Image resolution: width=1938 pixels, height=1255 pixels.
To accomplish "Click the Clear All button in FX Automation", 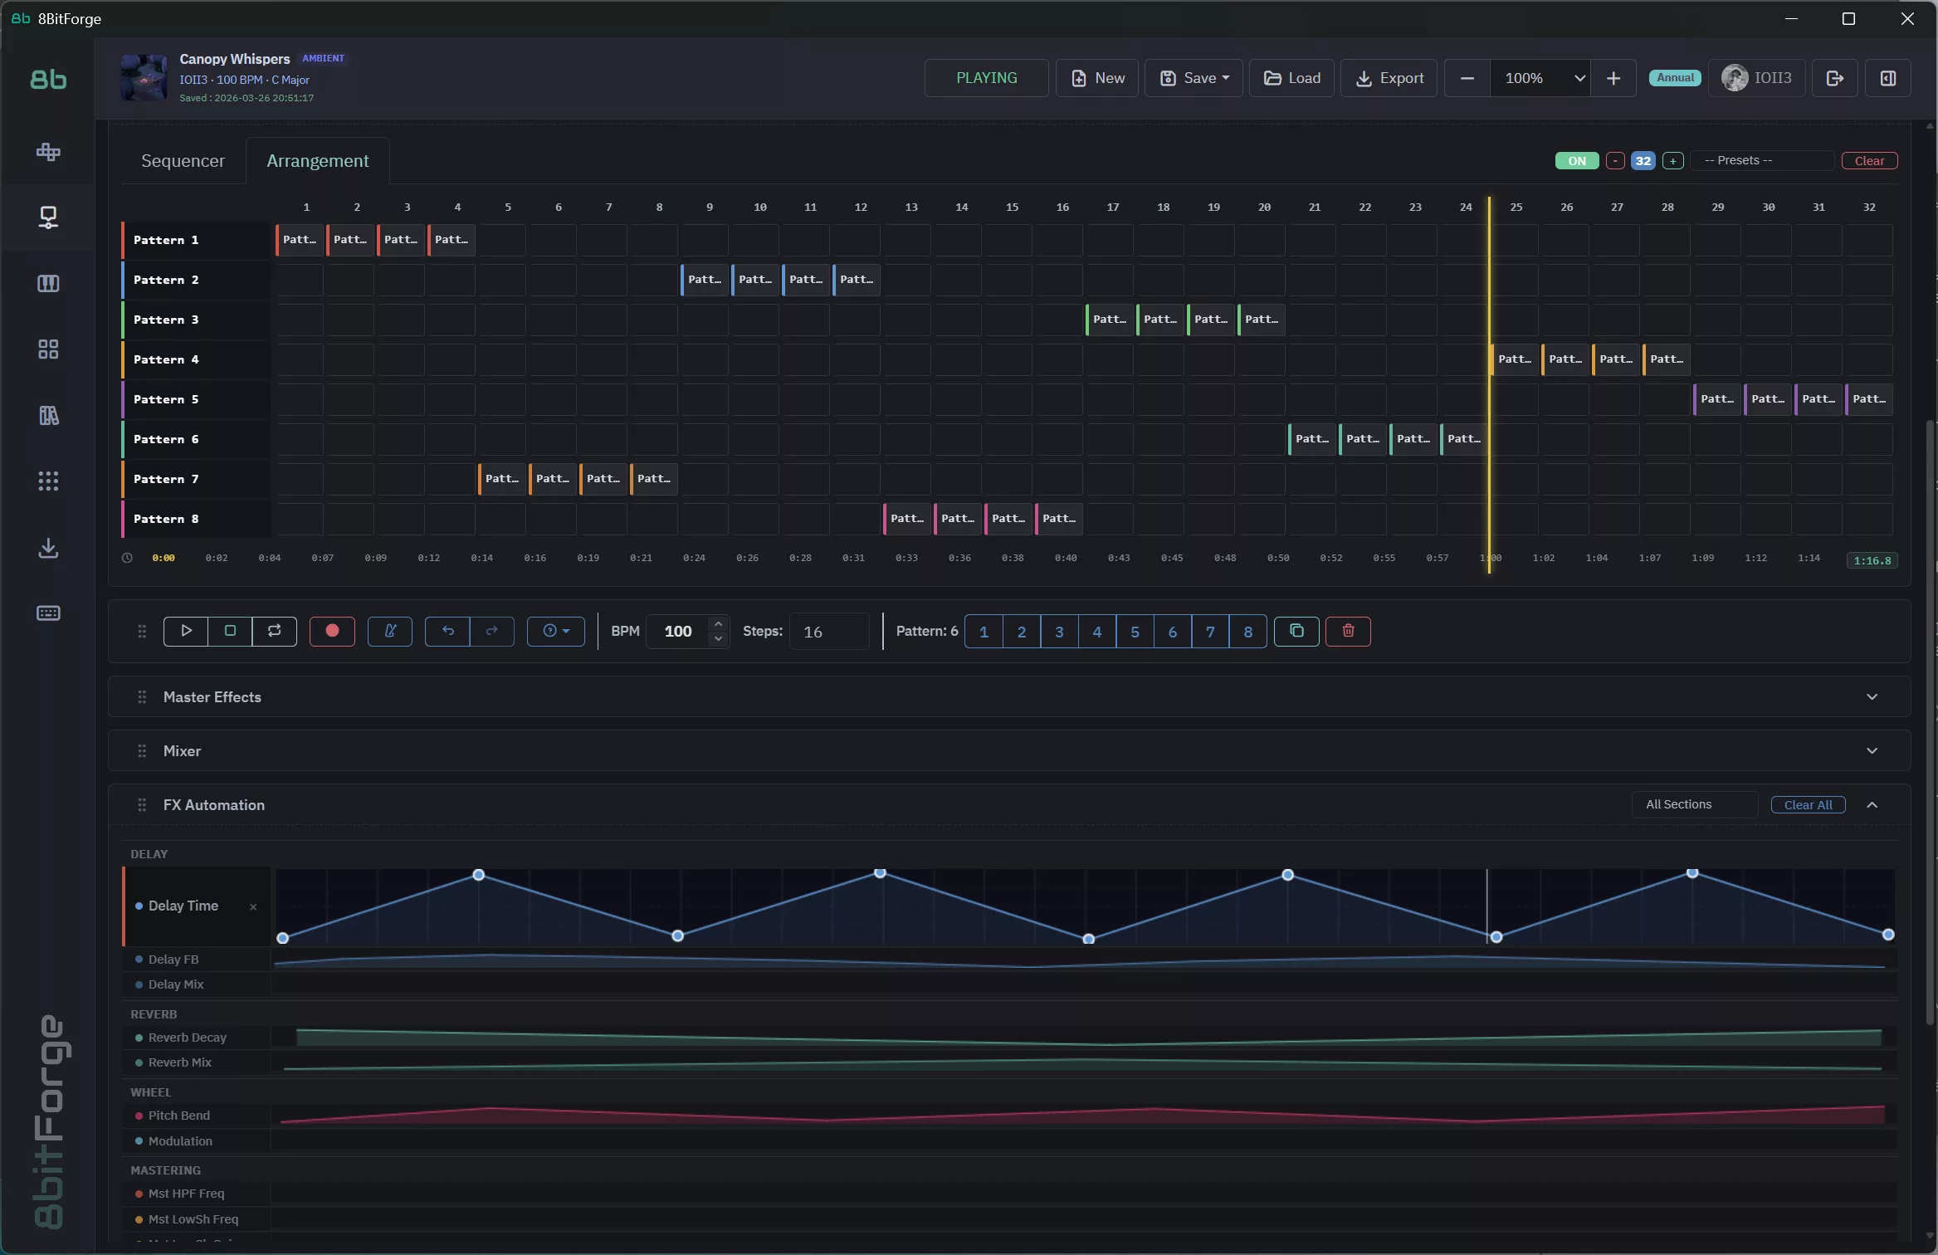I will point(1808,804).
